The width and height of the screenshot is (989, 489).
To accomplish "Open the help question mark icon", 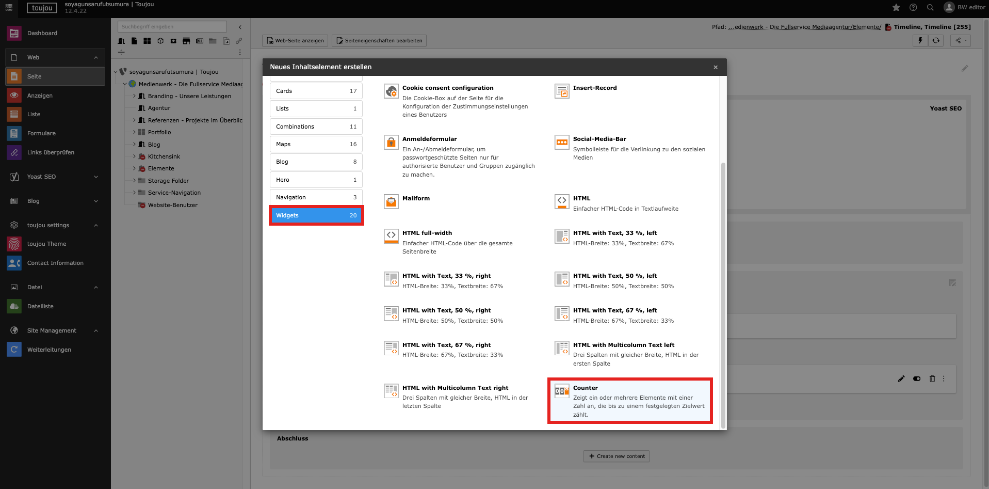I will 913,7.
